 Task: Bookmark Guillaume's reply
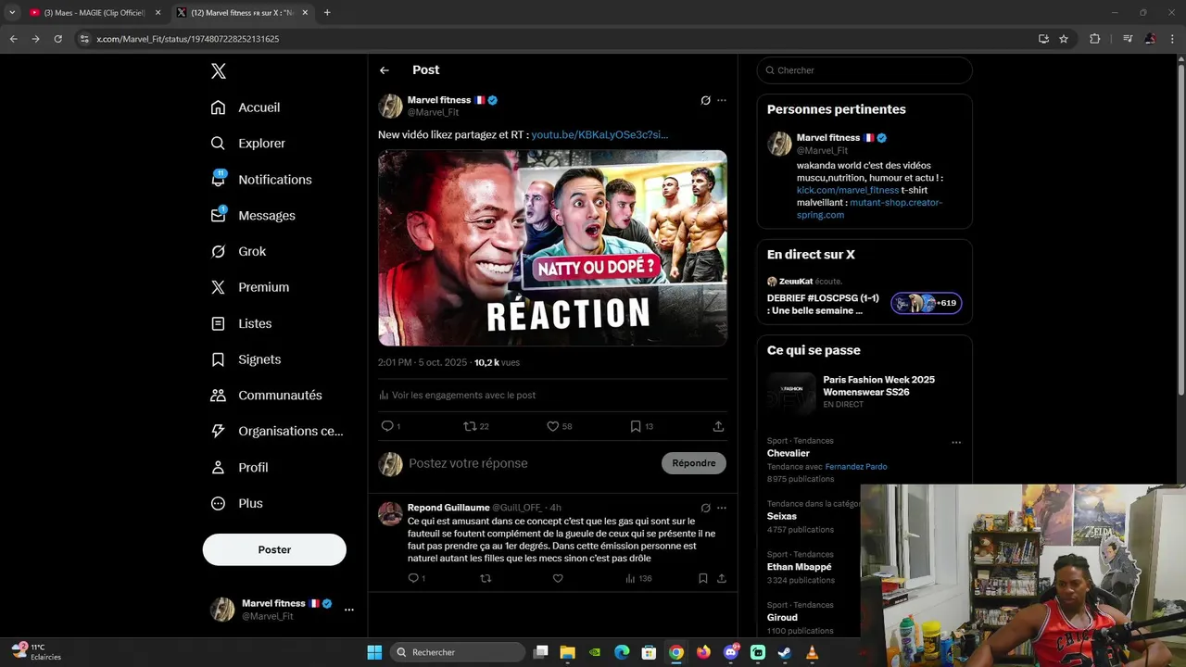[702, 578]
